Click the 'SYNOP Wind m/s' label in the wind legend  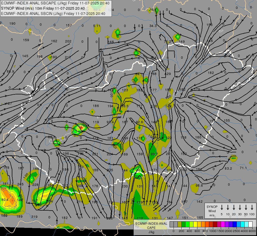(212, 211)
